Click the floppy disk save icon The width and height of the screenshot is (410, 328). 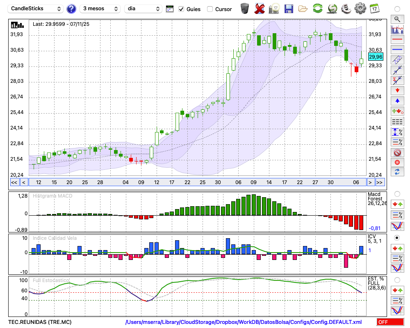(289, 9)
